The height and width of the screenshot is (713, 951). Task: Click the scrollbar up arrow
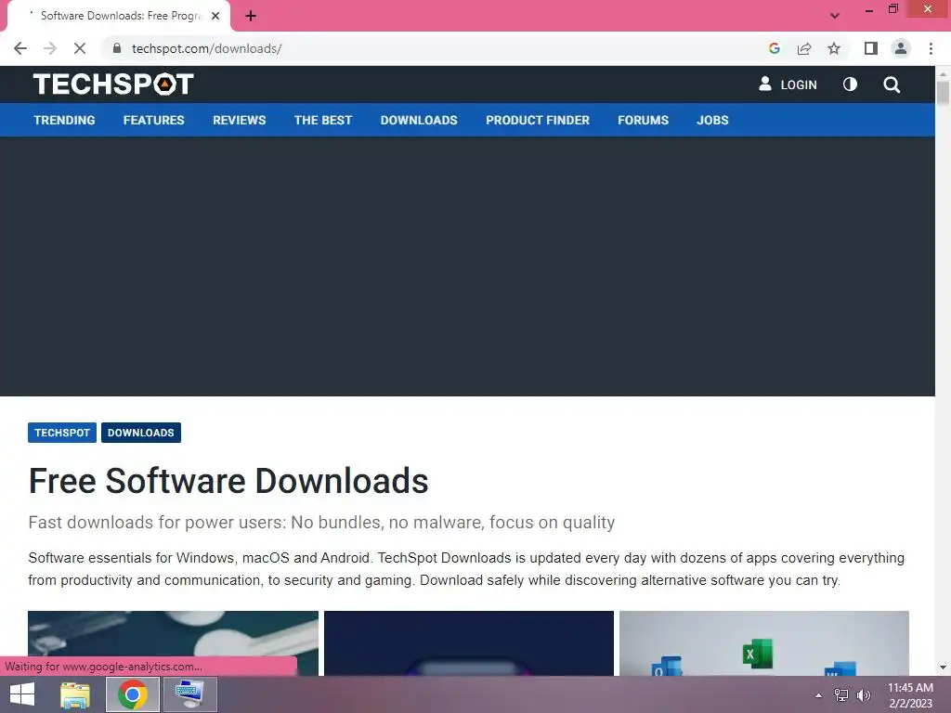pyautogui.click(x=943, y=73)
